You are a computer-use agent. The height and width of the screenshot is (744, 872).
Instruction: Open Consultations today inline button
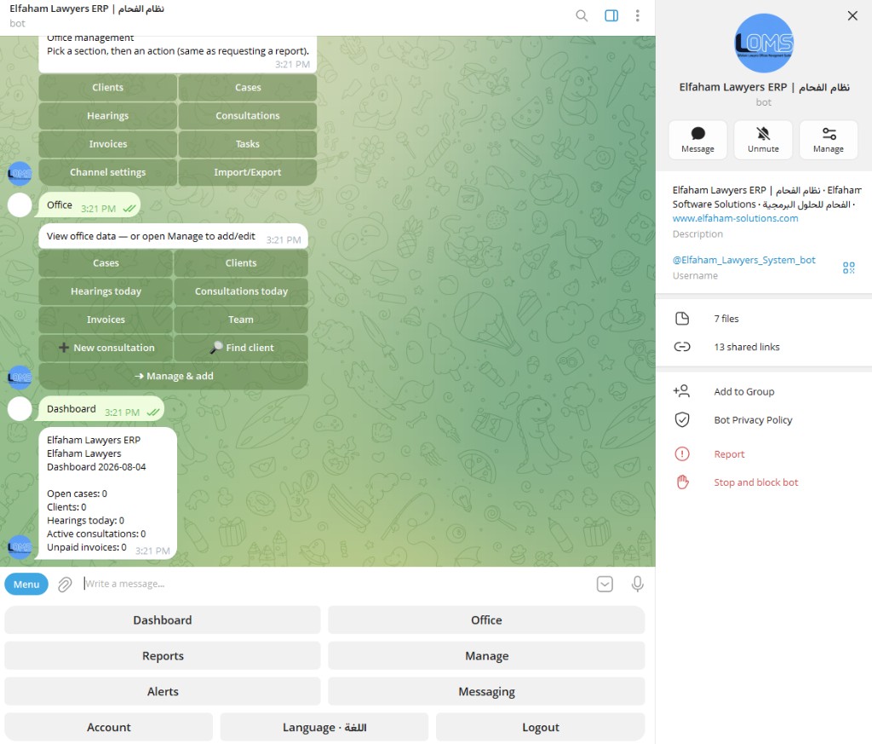(241, 291)
